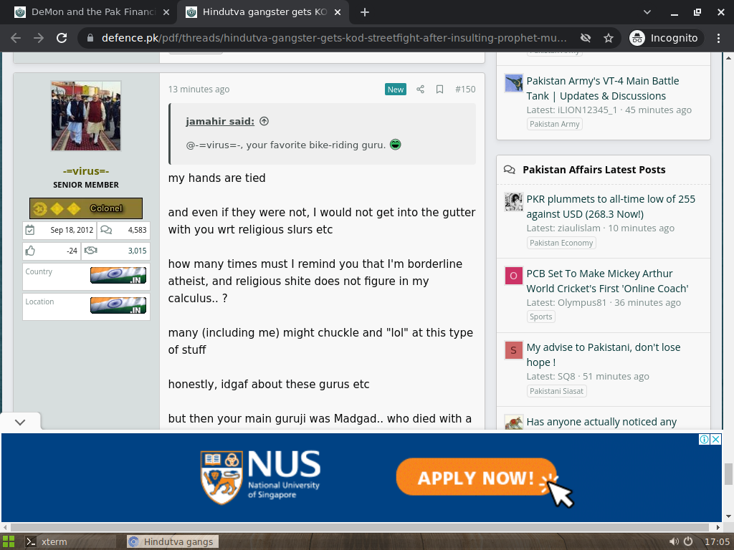Screen dimensions: 734x550
Task: Click the 17:05 clock in the taskbar
Action: (x=717, y=541)
